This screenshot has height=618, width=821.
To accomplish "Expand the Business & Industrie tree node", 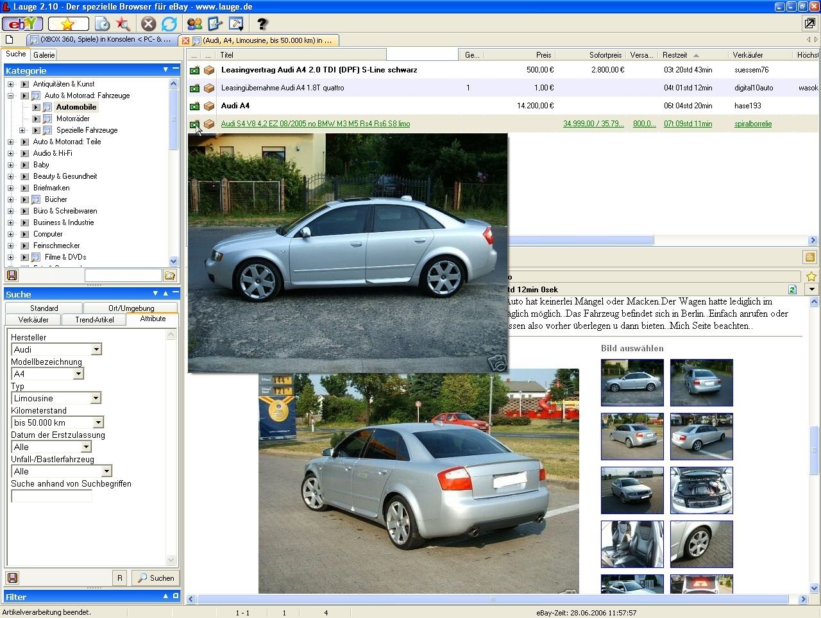I will 10,222.
